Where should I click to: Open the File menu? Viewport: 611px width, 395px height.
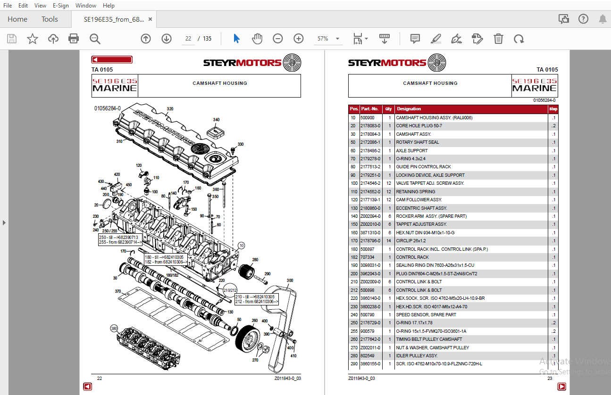pos(8,5)
